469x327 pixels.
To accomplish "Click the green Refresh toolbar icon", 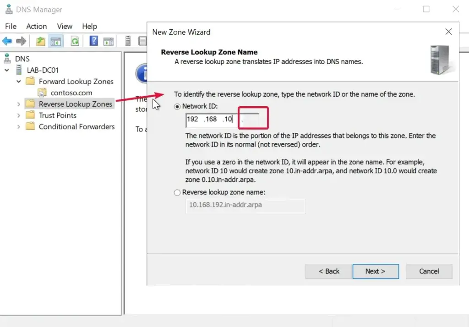I will point(74,41).
